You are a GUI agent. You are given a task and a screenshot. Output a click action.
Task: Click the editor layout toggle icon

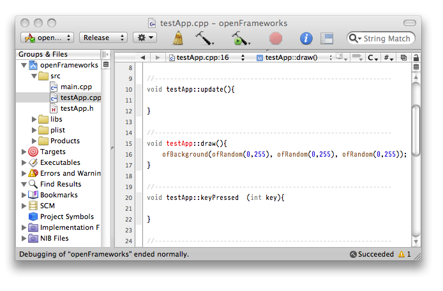[x=327, y=38]
